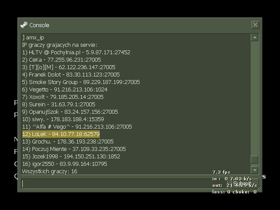Click the fps net graph readout
280x210 pixels.
pos(221,172)
